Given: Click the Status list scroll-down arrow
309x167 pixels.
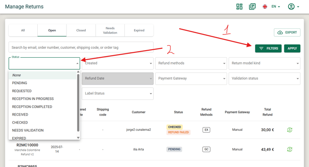Looking at the screenshot, I should coord(78,138).
